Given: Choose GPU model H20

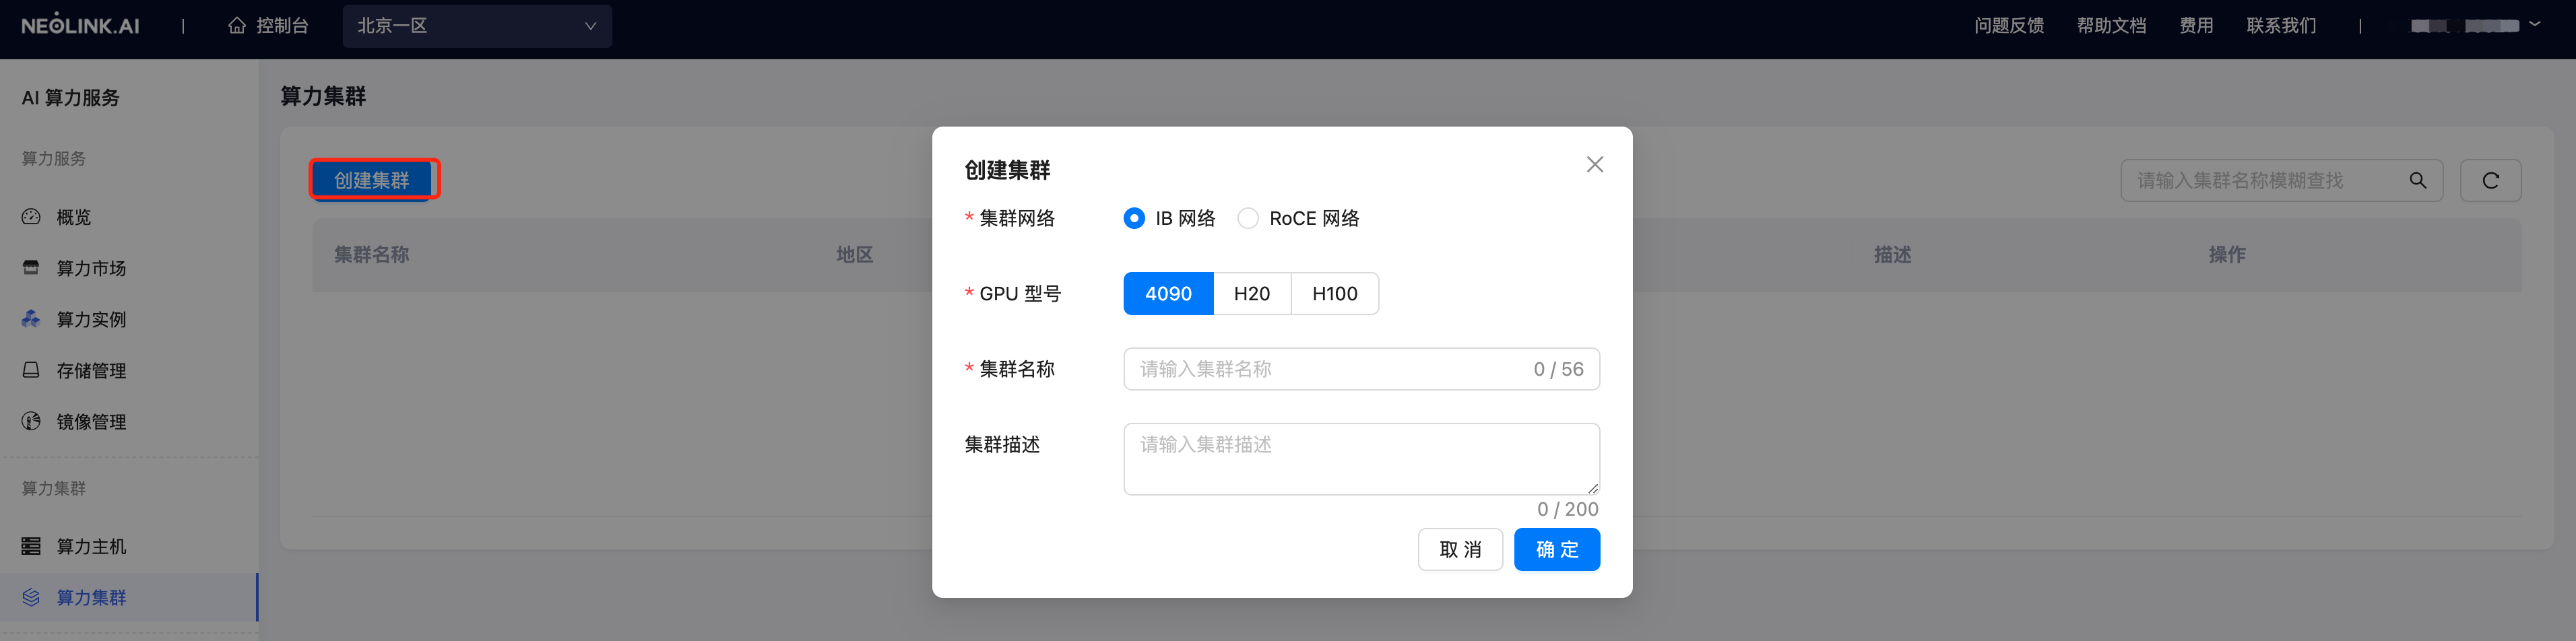Looking at the screenshot, I should pos(1252,293).
